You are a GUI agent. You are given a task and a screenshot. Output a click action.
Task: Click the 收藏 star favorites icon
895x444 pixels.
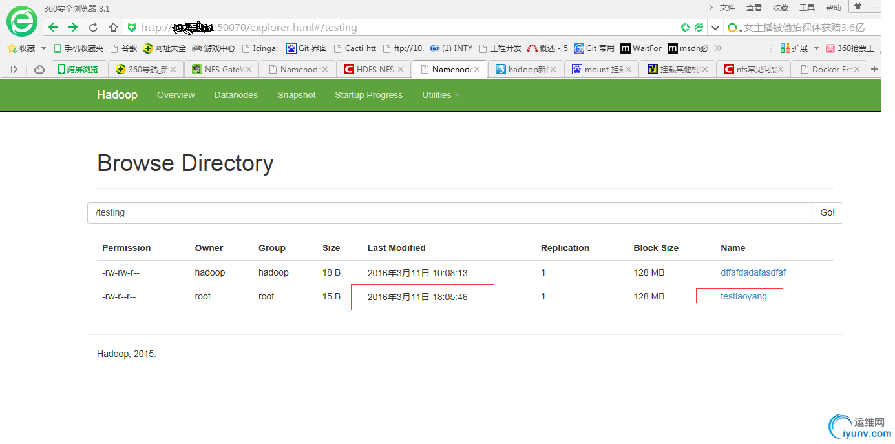click(x=11, y=48)
